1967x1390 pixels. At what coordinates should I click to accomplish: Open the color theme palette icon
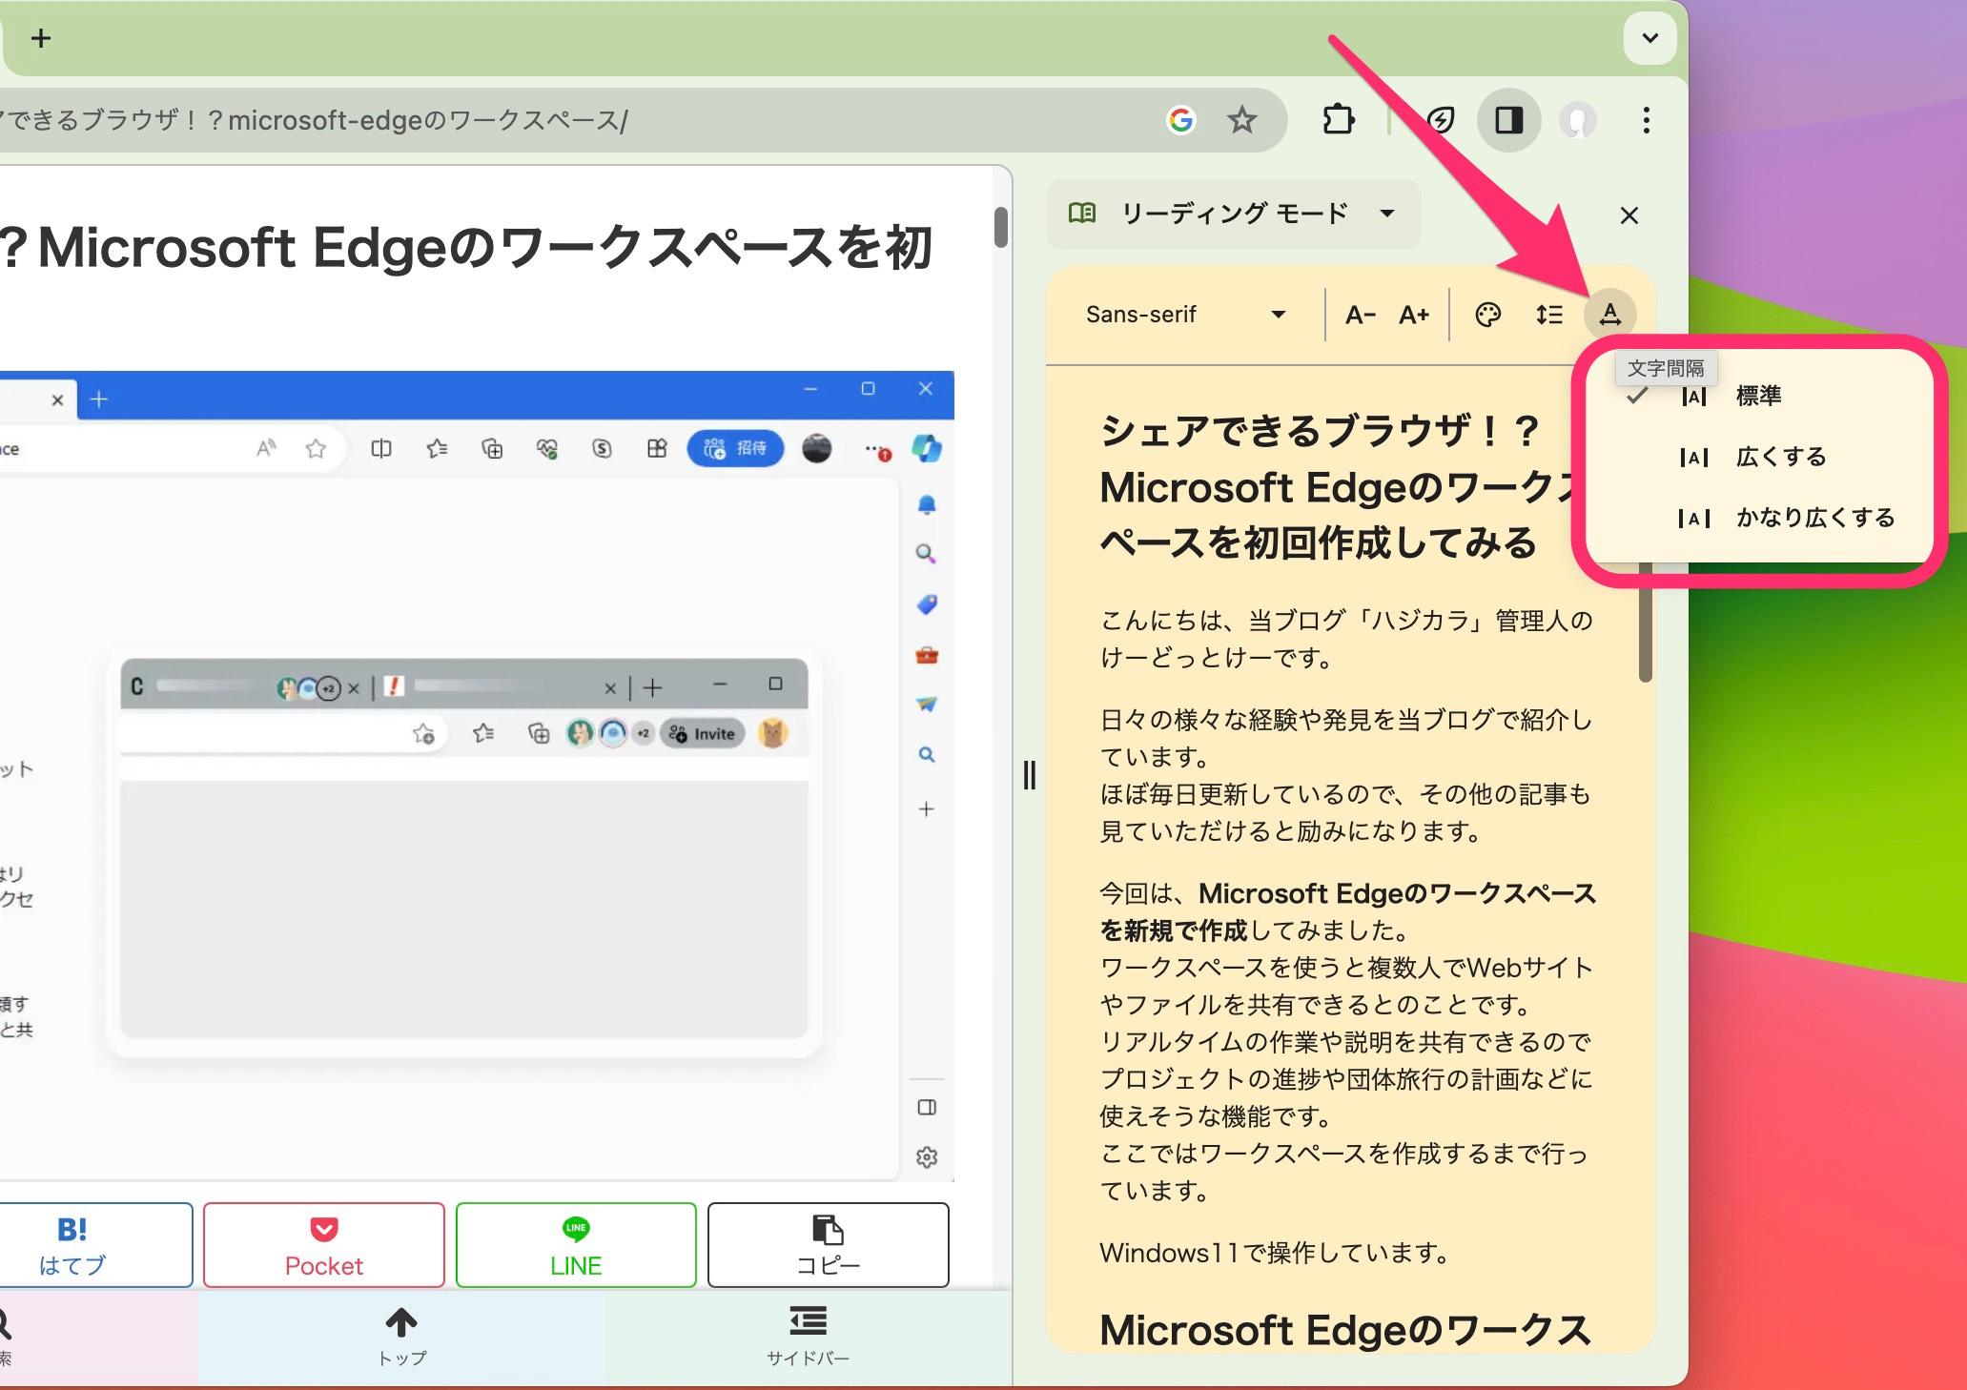(1487, 315)
